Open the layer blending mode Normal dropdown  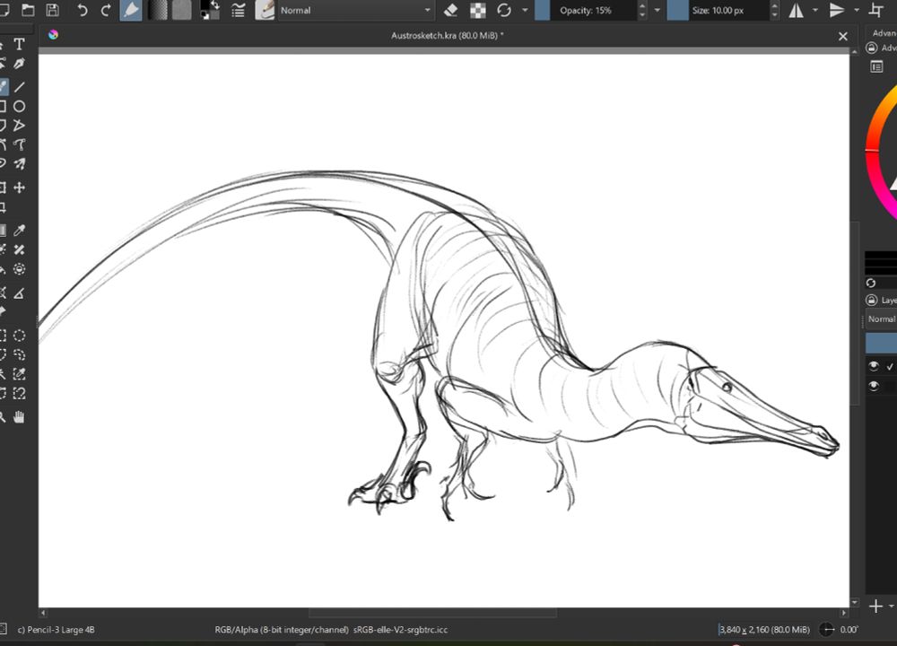[881, 319]
